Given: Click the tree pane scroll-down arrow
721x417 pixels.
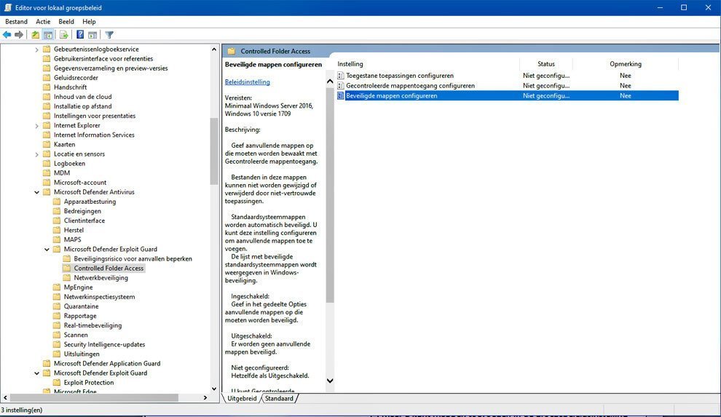Looking at the screenshot, I should 214,389.
